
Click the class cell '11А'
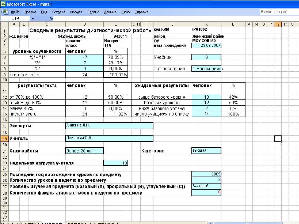pyautogui.click(x=116, y=45)
